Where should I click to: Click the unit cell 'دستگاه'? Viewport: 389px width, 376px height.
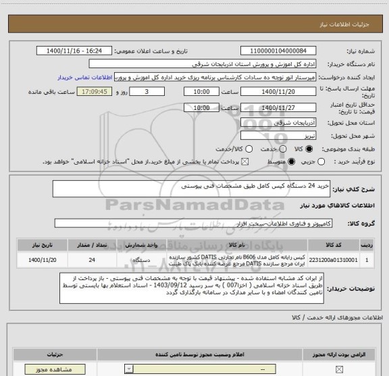point(141,260)
